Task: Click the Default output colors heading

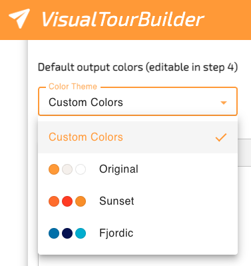Action: click(138, 67)
